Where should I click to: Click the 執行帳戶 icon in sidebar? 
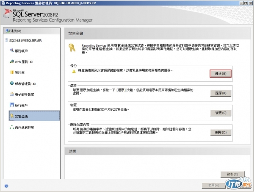(12, 105)
